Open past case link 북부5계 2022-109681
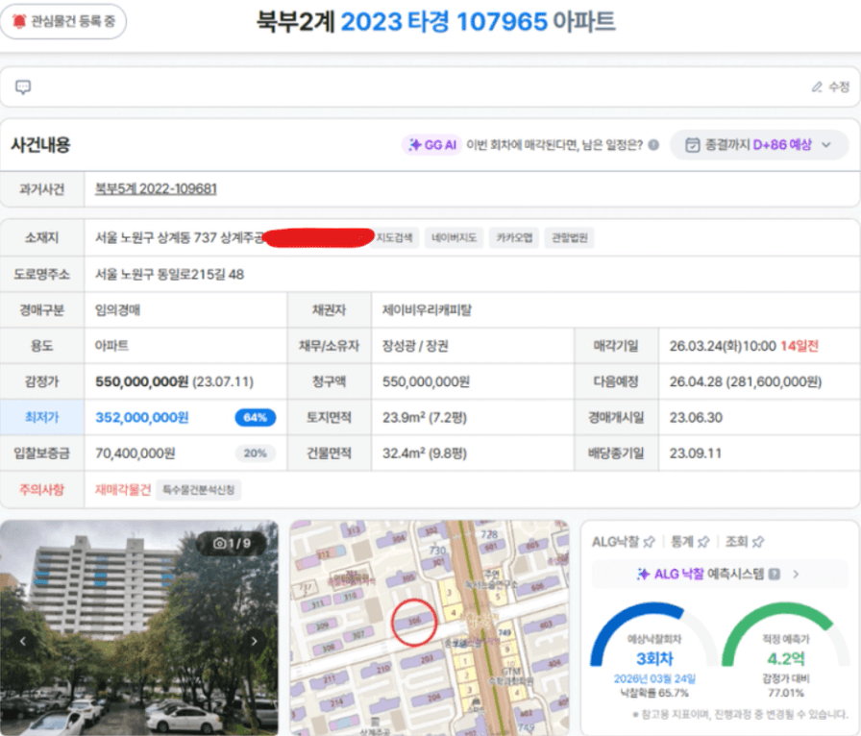Screen dimensions: 861x736 (x=156, y=189)
